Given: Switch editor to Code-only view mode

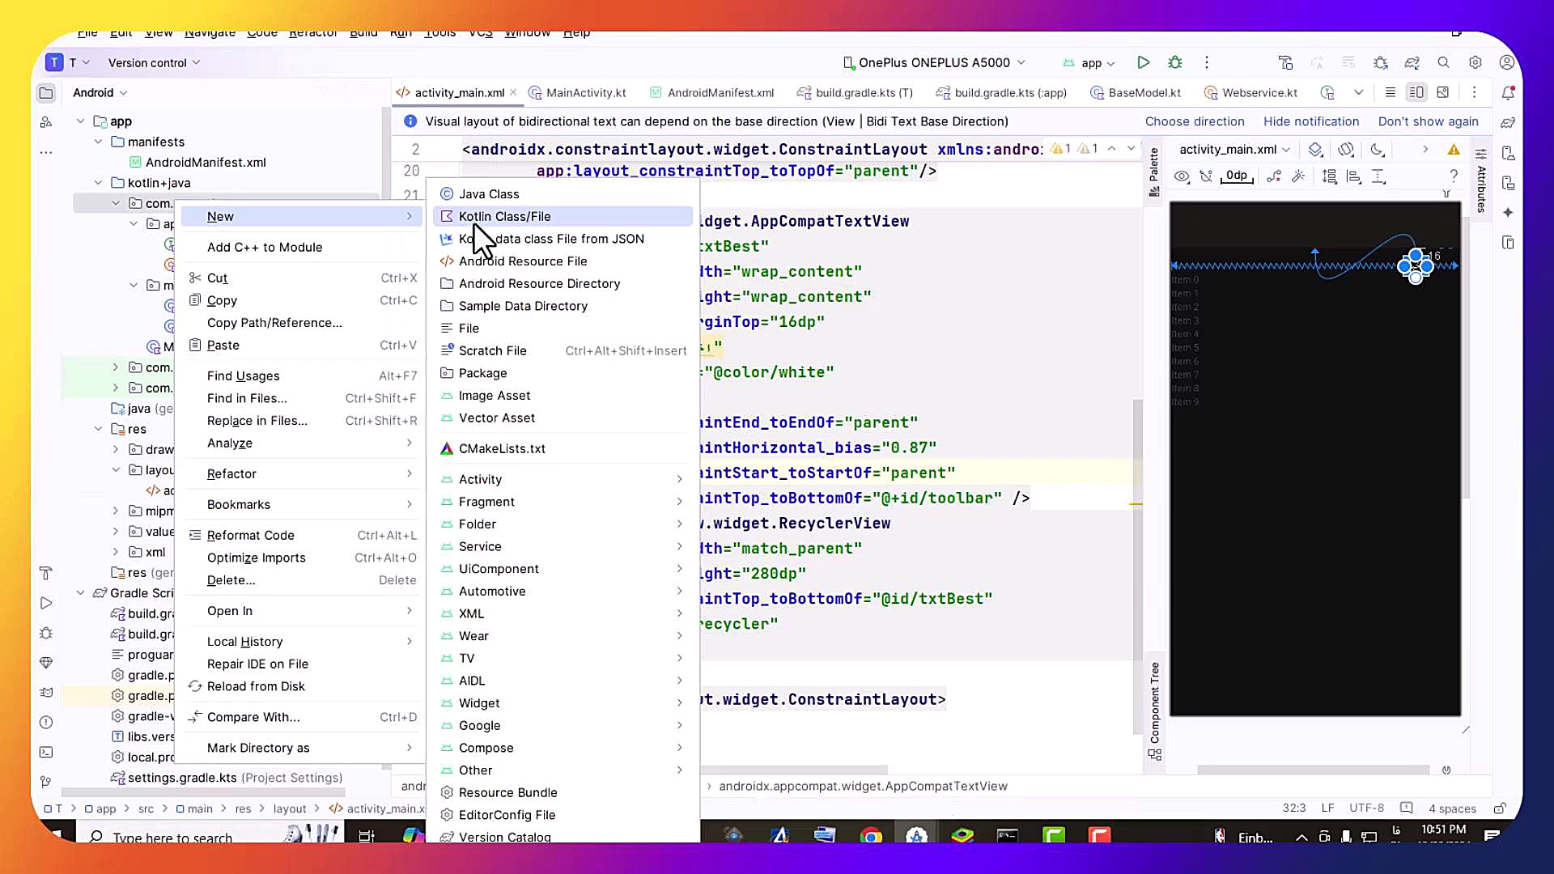Looking at the screenshot, I should pos(1390,93).
